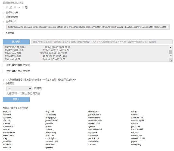Screen dimensions: 174x151
Task: Enable the 篩選推文內容 filter checkbox
Action: (x=4, y=12)
